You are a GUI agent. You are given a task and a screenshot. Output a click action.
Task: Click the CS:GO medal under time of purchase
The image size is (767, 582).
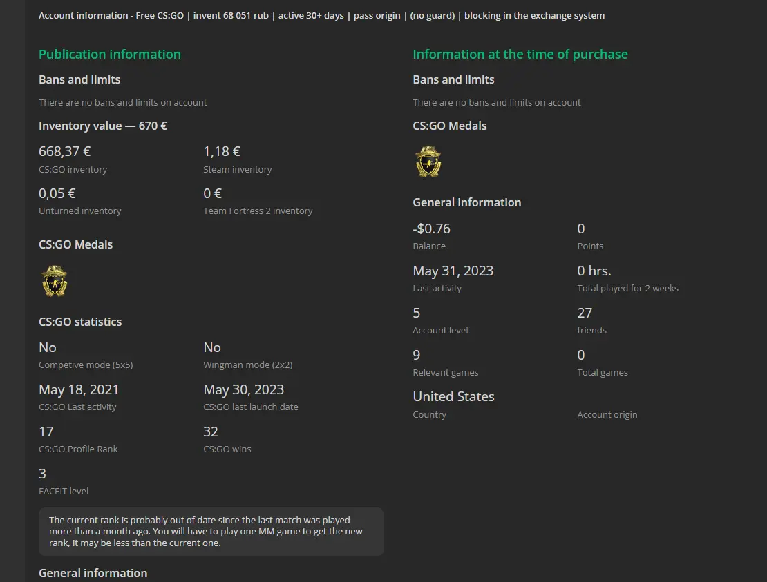tap(428, 162)
